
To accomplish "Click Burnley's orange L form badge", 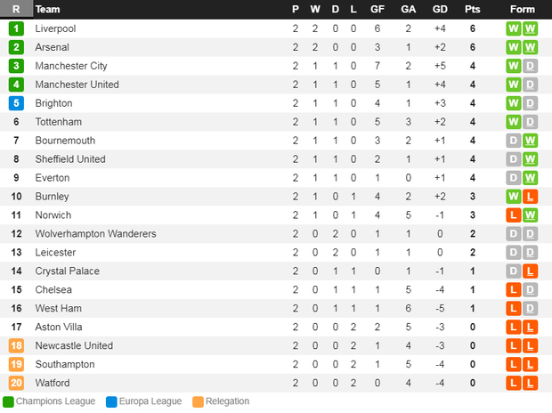I will pyautogui.click(x=530, y=197).
